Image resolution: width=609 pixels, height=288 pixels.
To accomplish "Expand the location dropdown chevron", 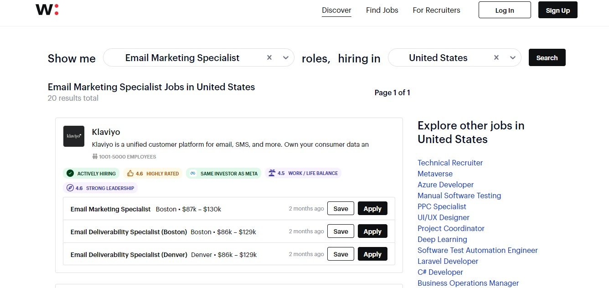I will point(513,57).
